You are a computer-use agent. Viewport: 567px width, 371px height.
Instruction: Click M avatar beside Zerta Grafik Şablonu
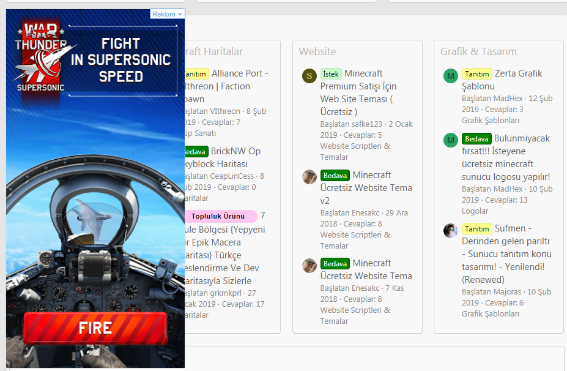(x=451, y=76)
